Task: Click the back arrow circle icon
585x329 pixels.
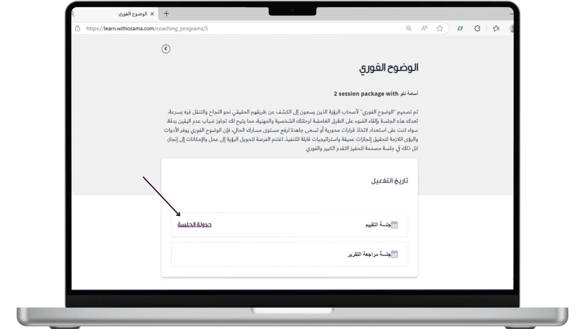Action: coord(166,49)
